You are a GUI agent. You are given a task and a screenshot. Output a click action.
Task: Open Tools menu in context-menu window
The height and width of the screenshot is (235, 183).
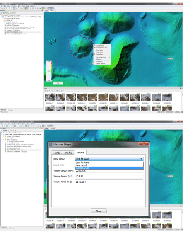point(19,6)
